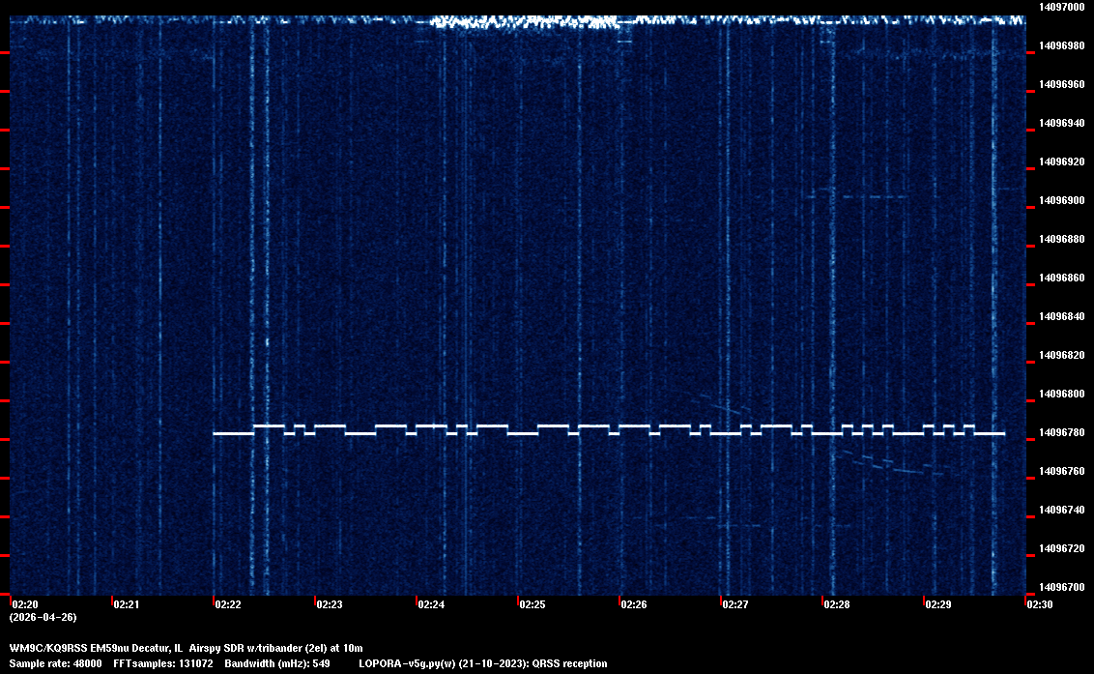
Task: Click the Bandwidth (mHz): 549 text
Action: coord(277,663)
